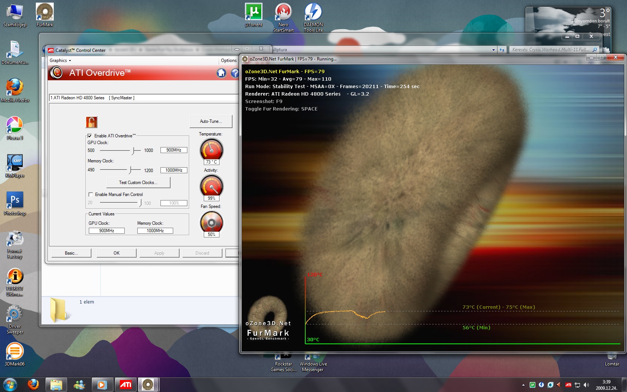Image resolution: width=627 pixels, height=392 pixels.
Task: Click the fan speed slider handle
Action: coord(140,203)
